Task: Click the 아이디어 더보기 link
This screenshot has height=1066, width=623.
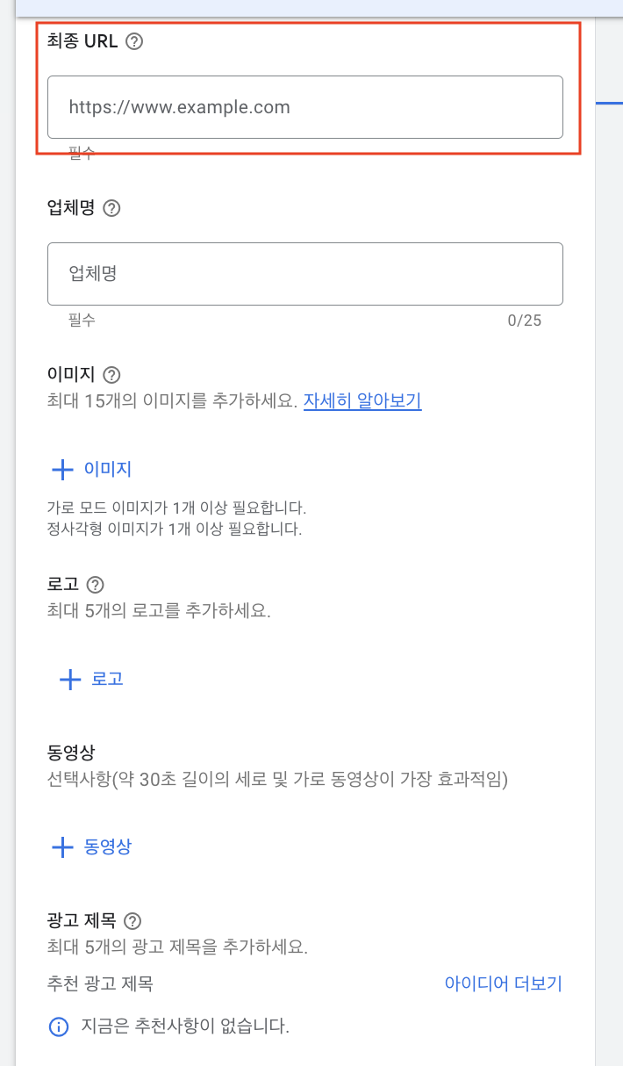Action: click(501, 983)
